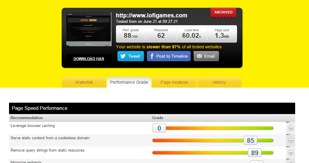Click the Requests 62 value
The height and width of the screenshot is (163, 309).
[161, 35]
